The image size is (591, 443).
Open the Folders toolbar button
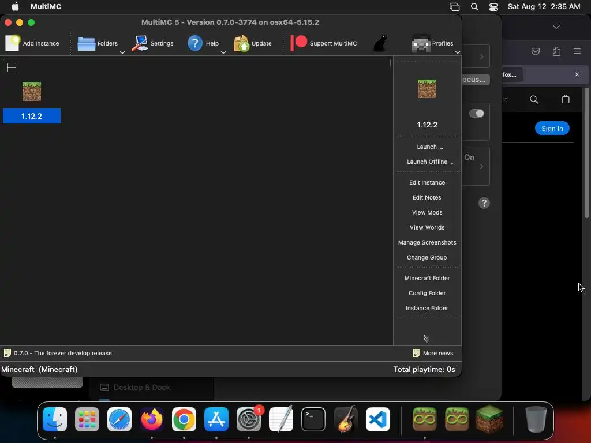98,43
